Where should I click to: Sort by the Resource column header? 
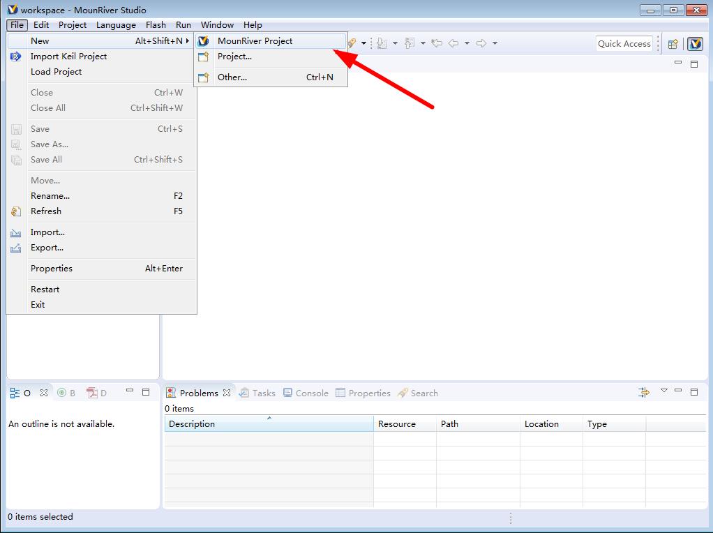click(405, 424)
